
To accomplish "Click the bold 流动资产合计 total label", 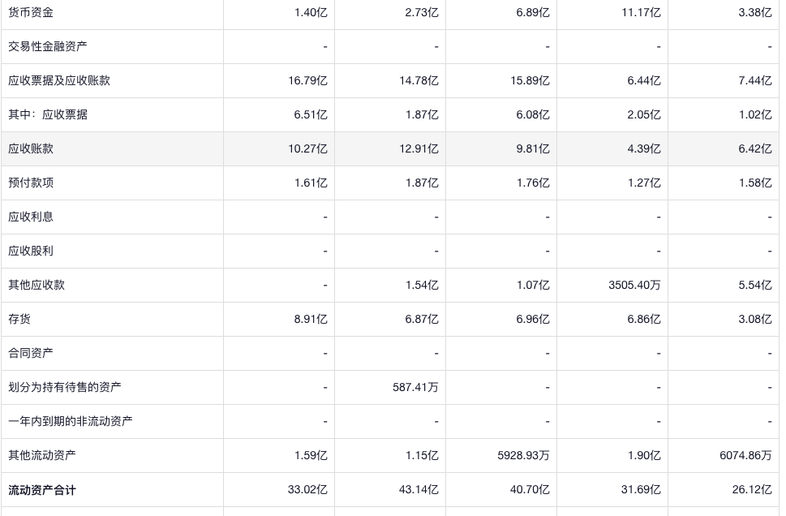I will click(42, 490).
